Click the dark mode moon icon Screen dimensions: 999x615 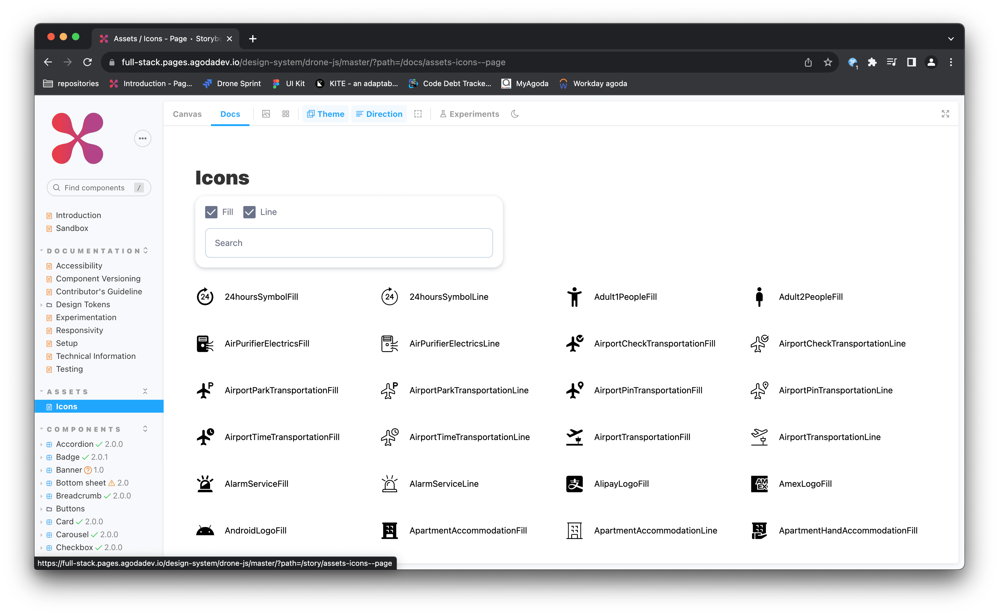coord(515,114)
